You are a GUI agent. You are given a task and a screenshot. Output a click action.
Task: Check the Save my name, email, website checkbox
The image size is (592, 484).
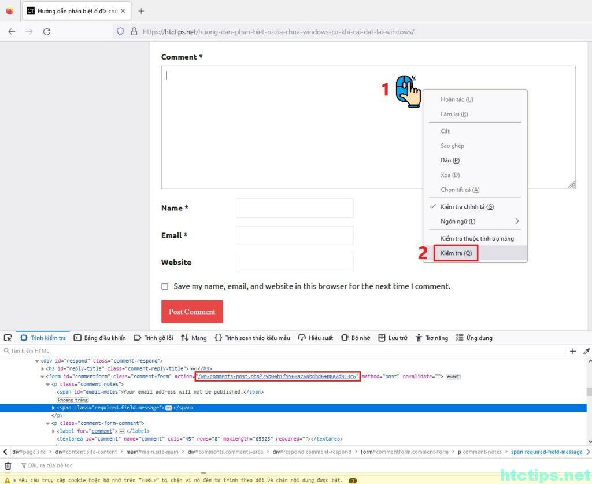coord(165,286)
